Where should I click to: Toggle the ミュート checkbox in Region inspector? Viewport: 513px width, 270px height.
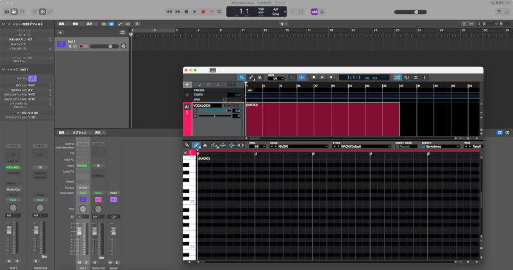29,30
